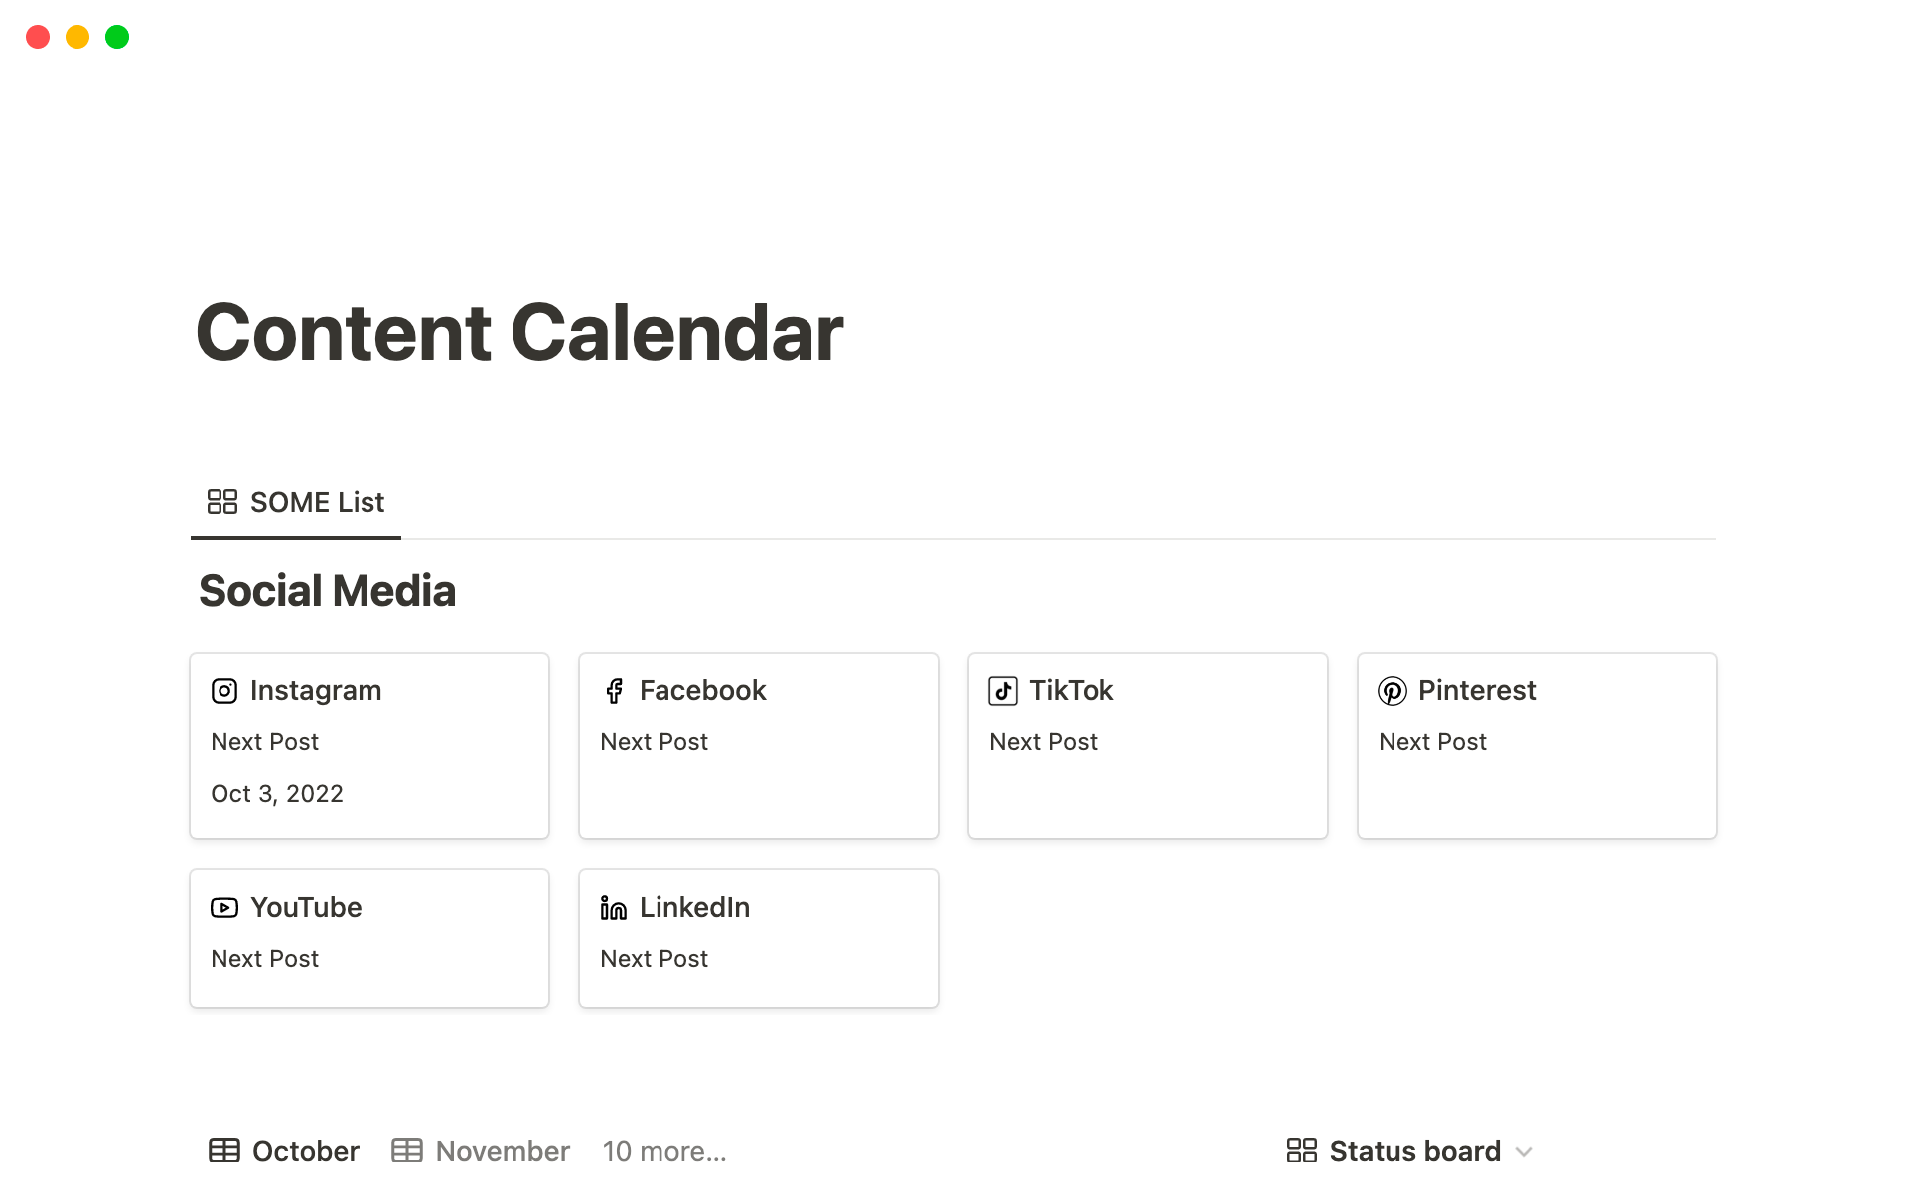Open the Pinterest page title link
This screenshot has height=1192, width=1907.
click(x=1477, y=691)
